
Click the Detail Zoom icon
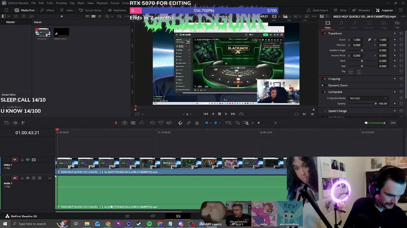[x=238, y=123]
